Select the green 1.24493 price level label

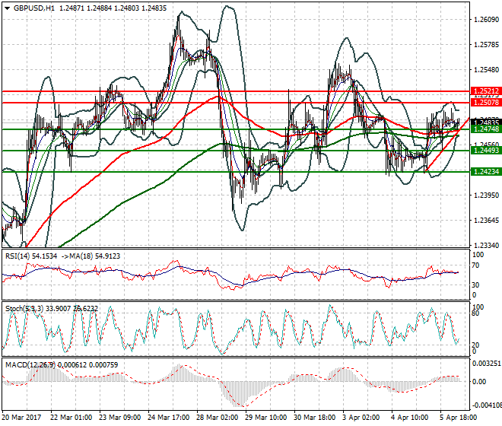tap(486, 151)
